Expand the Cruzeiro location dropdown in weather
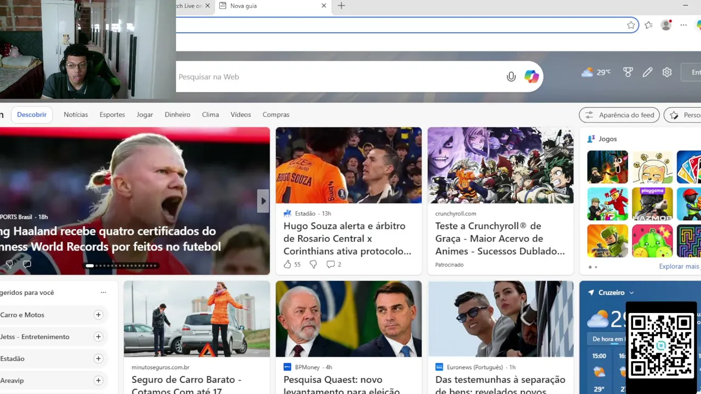 click(631, 293)
